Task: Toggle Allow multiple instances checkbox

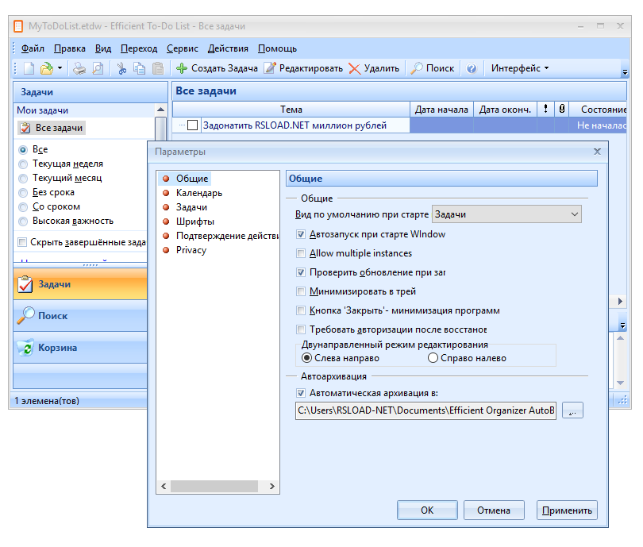Action: click(301, 253)
